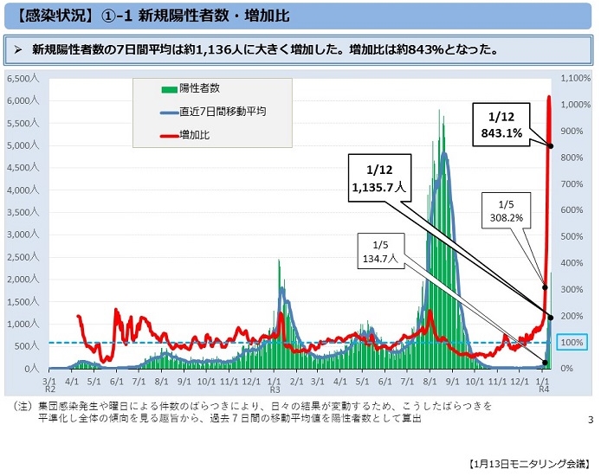The height and width of the screenshot is (476, 601).
Task: Click the 1,500人 left axis label
Action: pyautogui.click(x=23, y=302)
